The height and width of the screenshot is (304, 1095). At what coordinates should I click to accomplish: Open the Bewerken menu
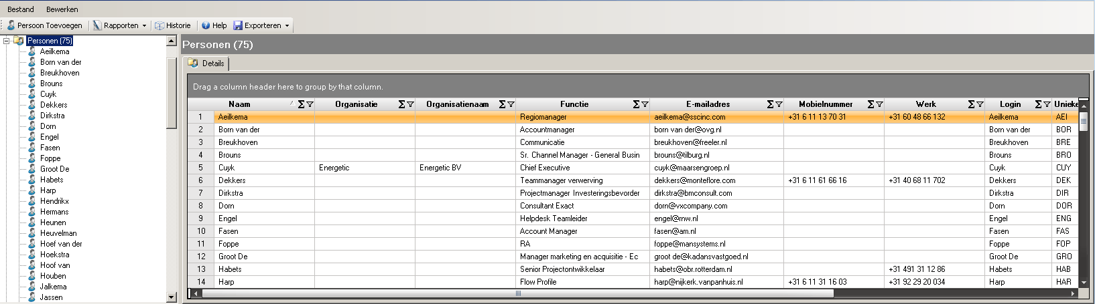click(62, 9)
